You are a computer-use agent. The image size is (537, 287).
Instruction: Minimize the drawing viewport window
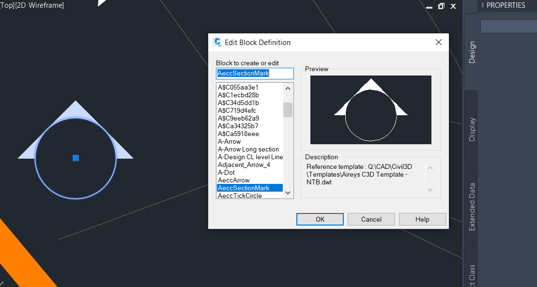(x=429, y=6)
